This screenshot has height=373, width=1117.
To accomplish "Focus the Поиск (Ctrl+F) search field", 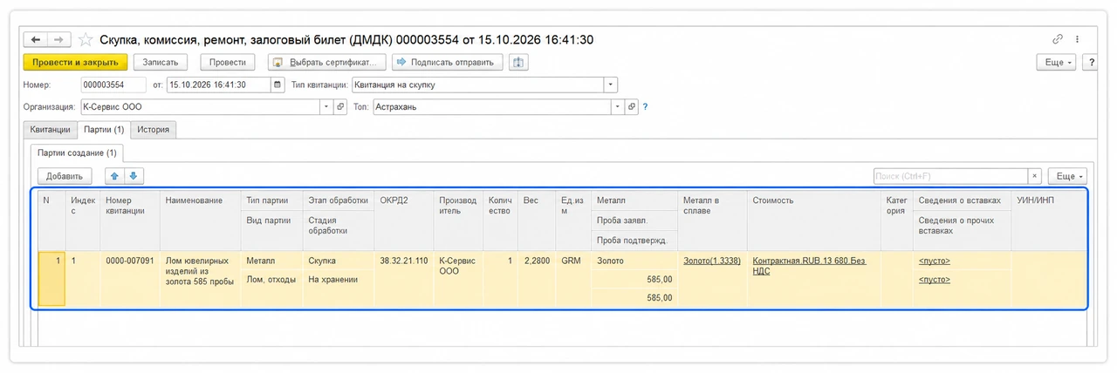I will pyautogui.click(x=951, y=176).
